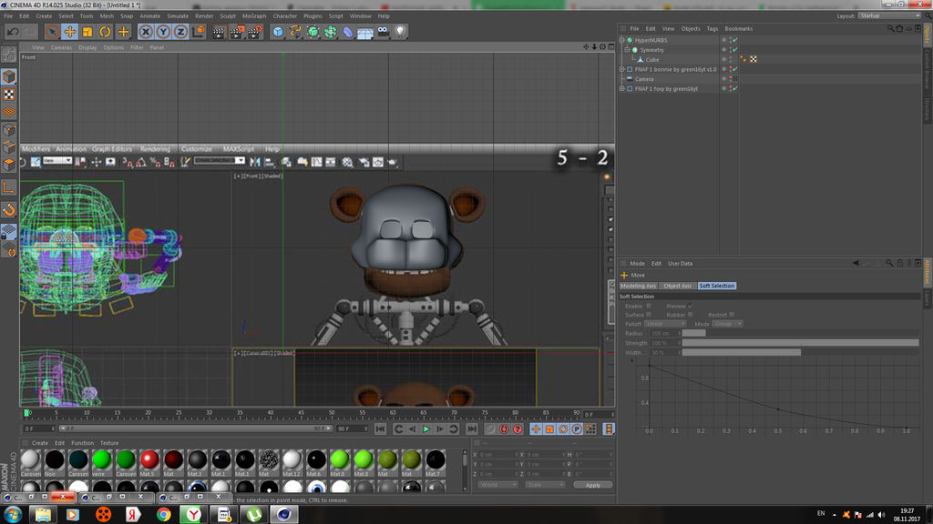Screen dimensions: 933x524
Task: Go to end of animation
Action: [x=472, y=429]
